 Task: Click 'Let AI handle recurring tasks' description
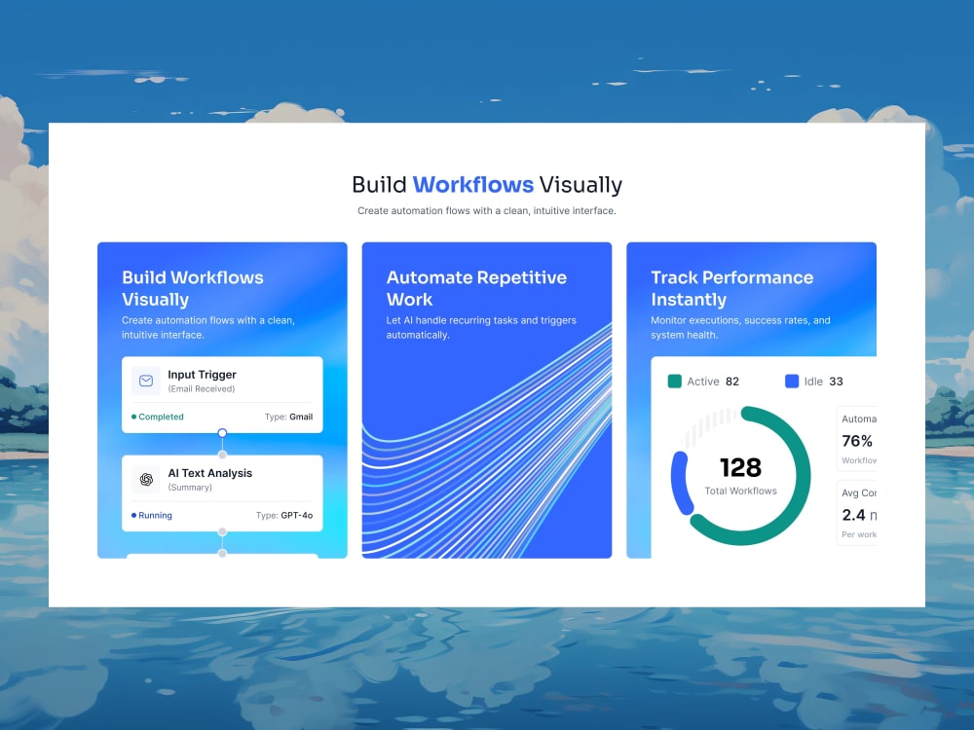tap(481, 327)
